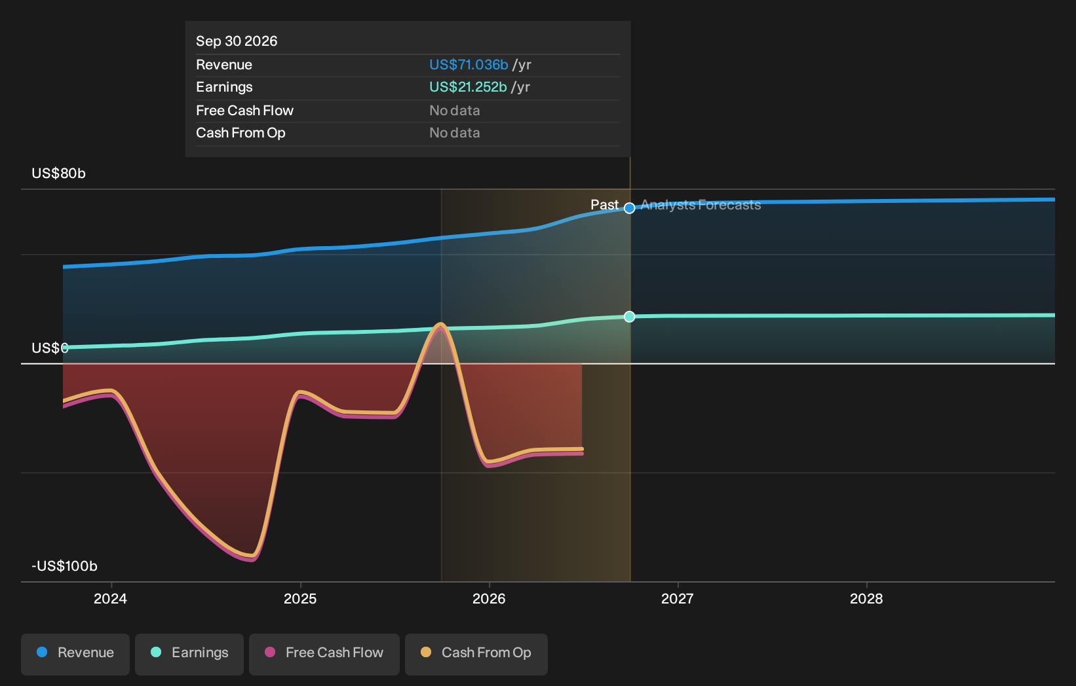Click the teal Earnings legend dot
This screenshot has width=1076, height=686.
tap(156, 652)
